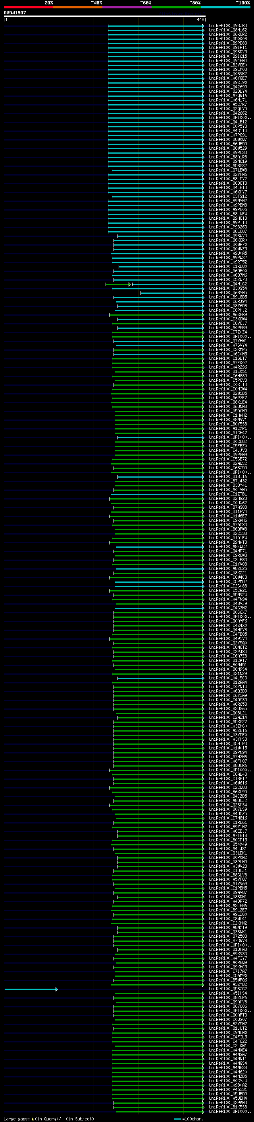254x1122 pixels.
Task: Click the white query sequence bar
Action: (x=105, y=16)
